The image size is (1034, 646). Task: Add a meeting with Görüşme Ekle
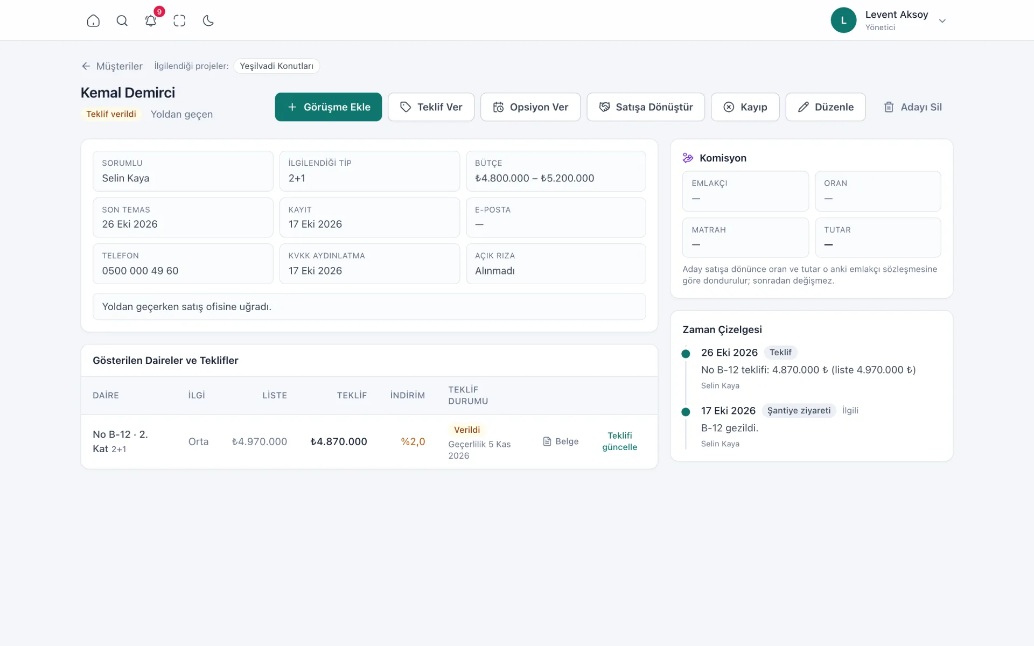coord(328,107)
